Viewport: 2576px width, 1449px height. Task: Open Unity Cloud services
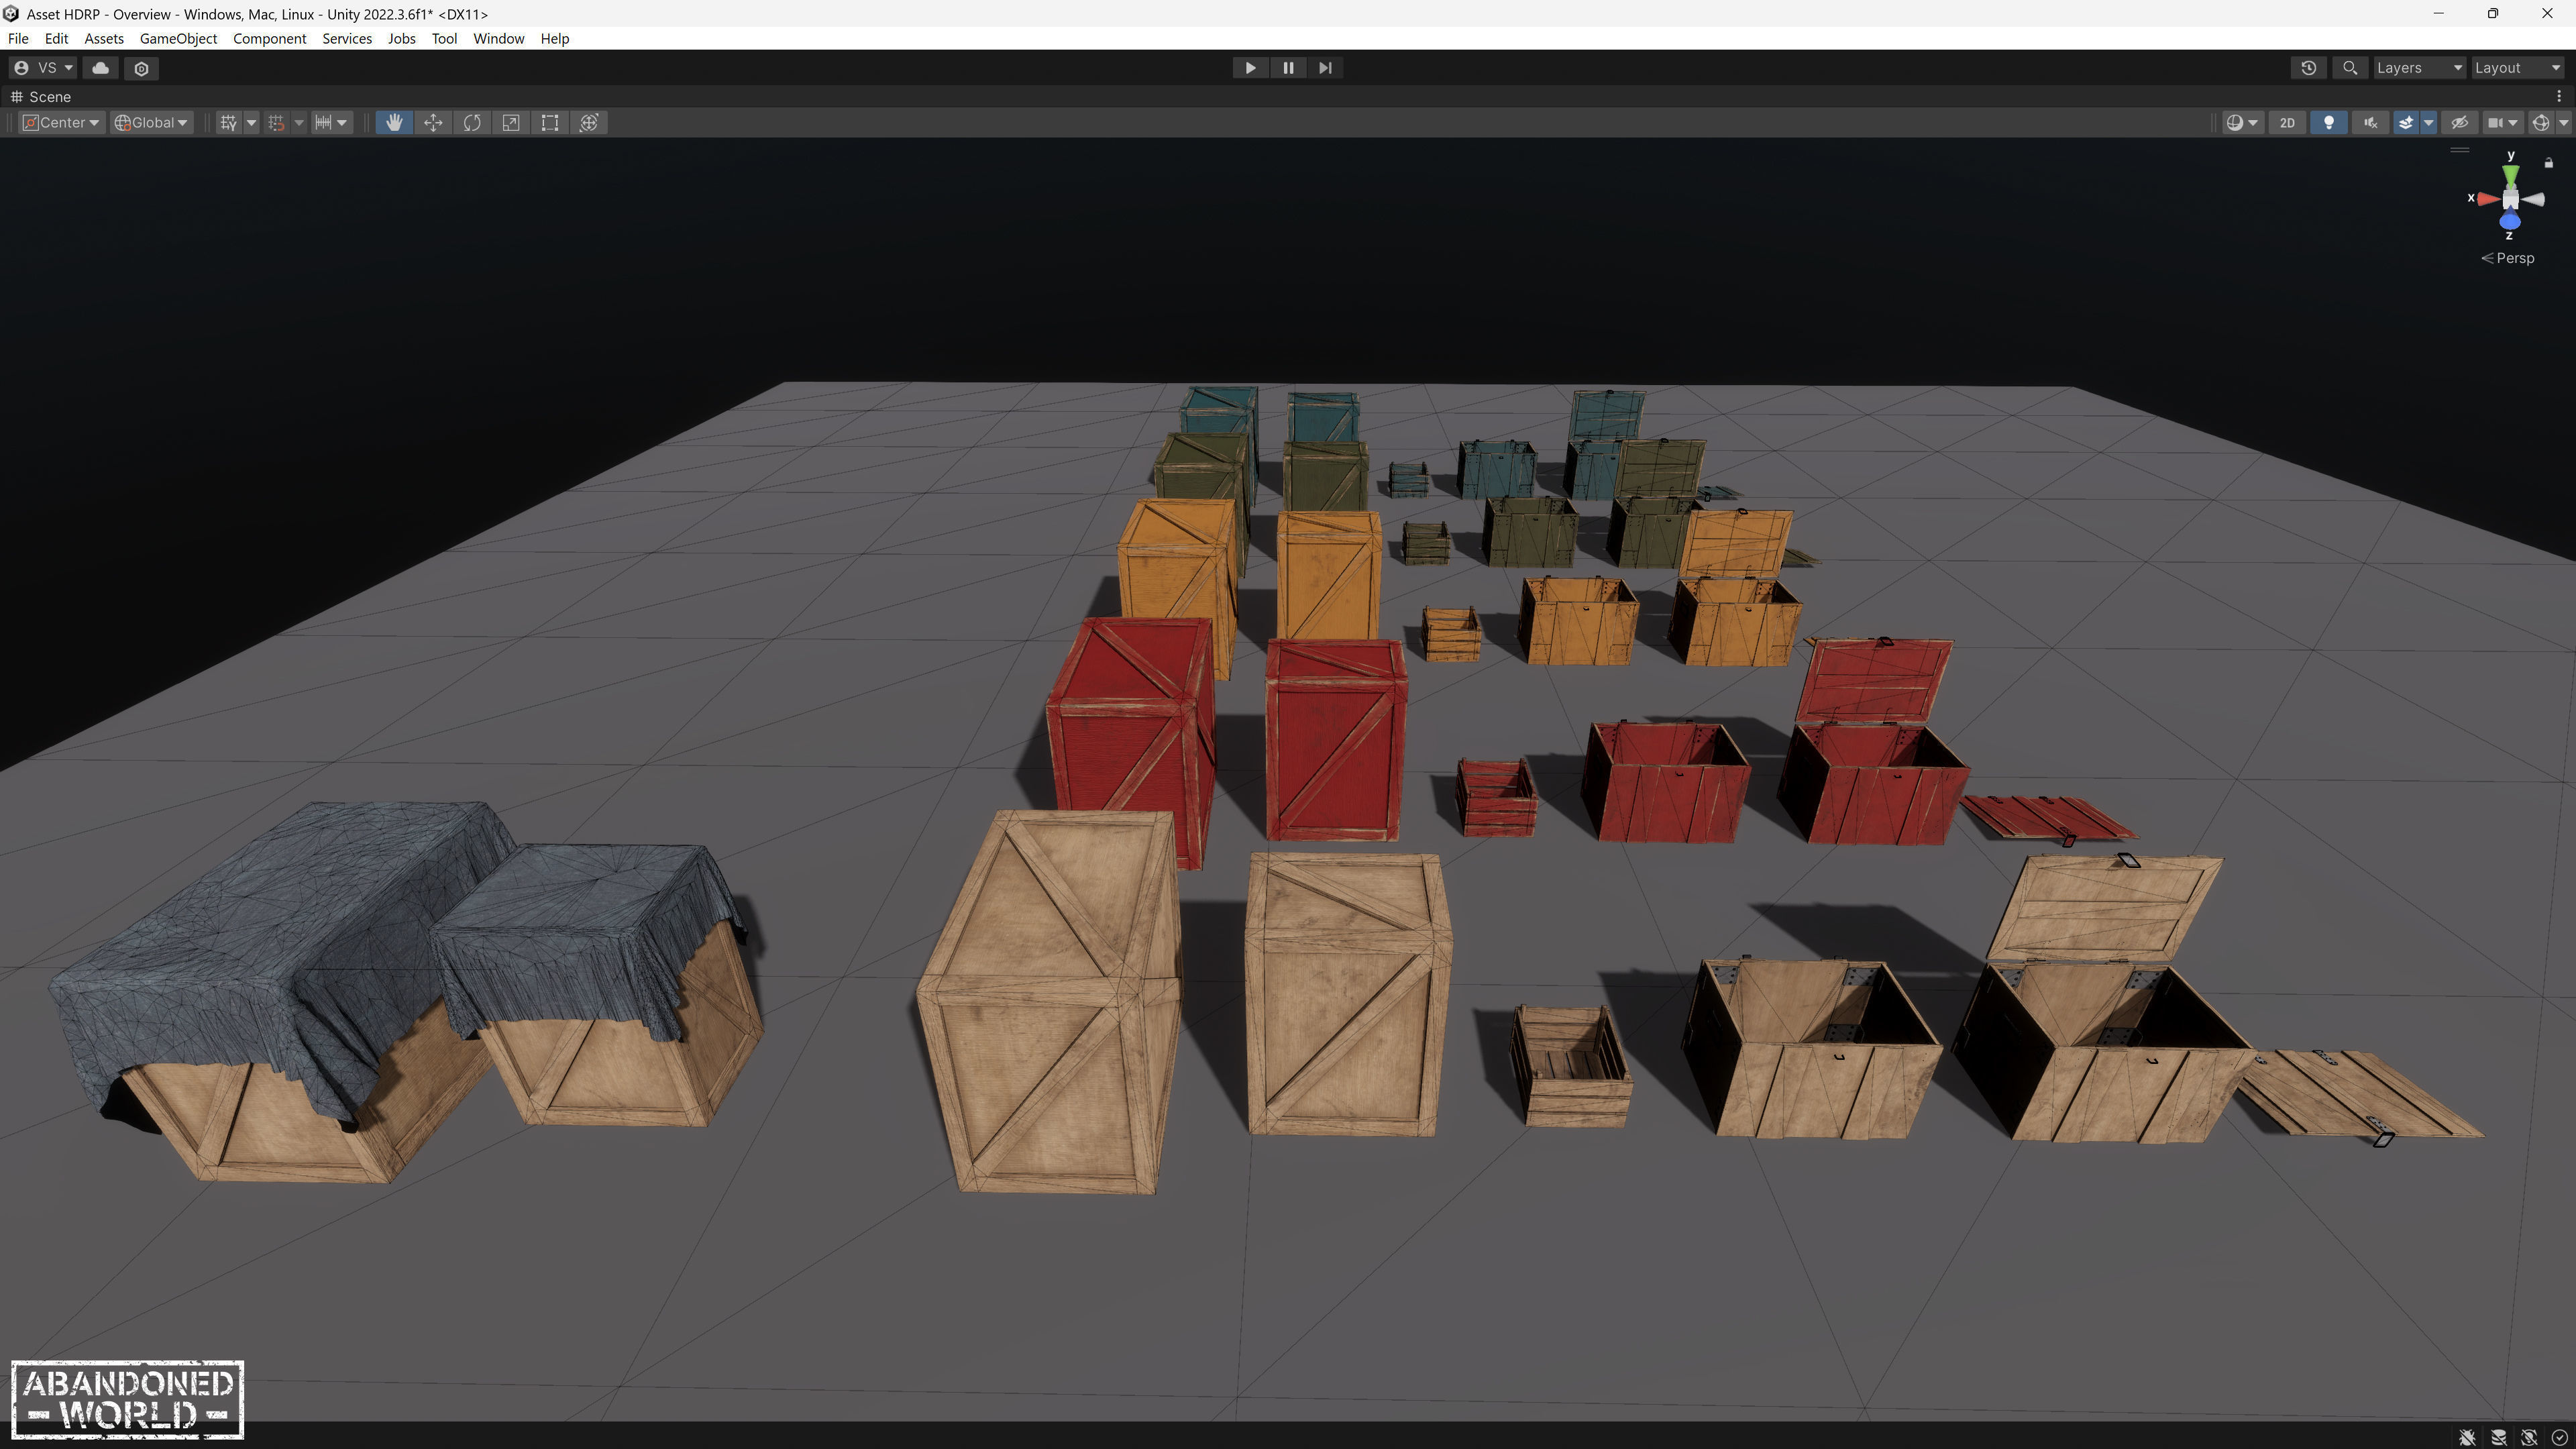click(100, 68)
